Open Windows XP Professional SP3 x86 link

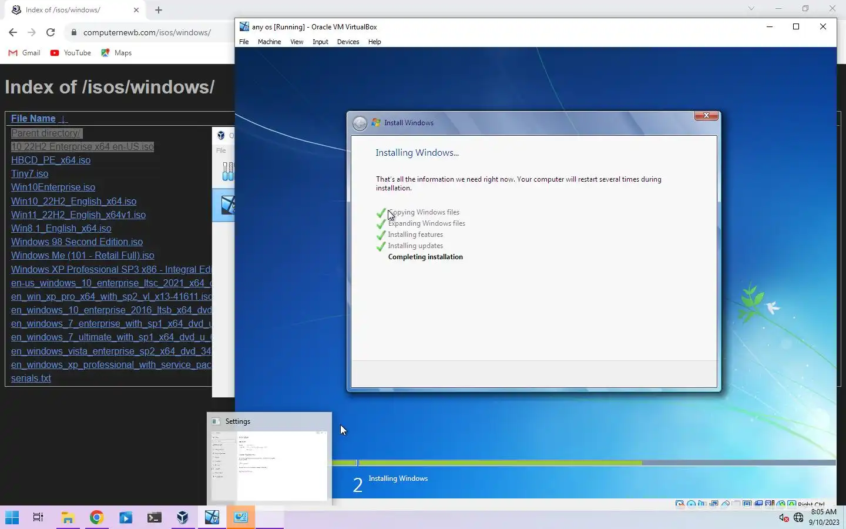coord(111,269)
